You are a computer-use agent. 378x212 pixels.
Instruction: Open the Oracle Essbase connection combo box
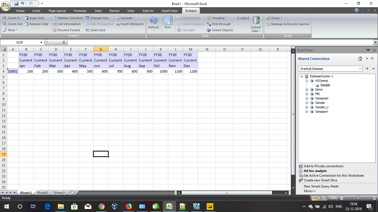[x=330, y=69]
